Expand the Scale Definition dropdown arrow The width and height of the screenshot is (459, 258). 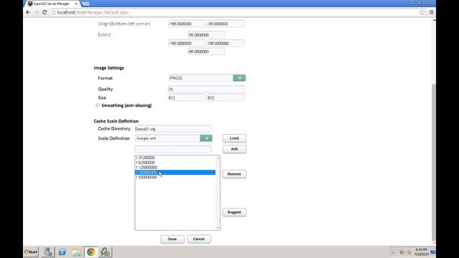coord(206,138)
